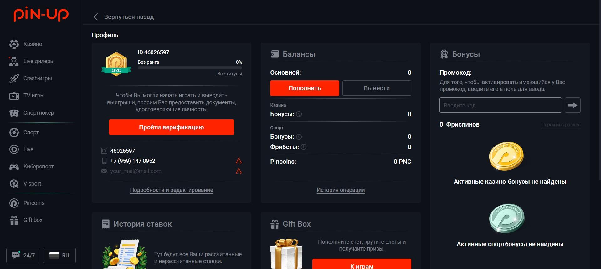Click the Live circle icon
This screenshot has width=601, height=269.
[14, 149]
